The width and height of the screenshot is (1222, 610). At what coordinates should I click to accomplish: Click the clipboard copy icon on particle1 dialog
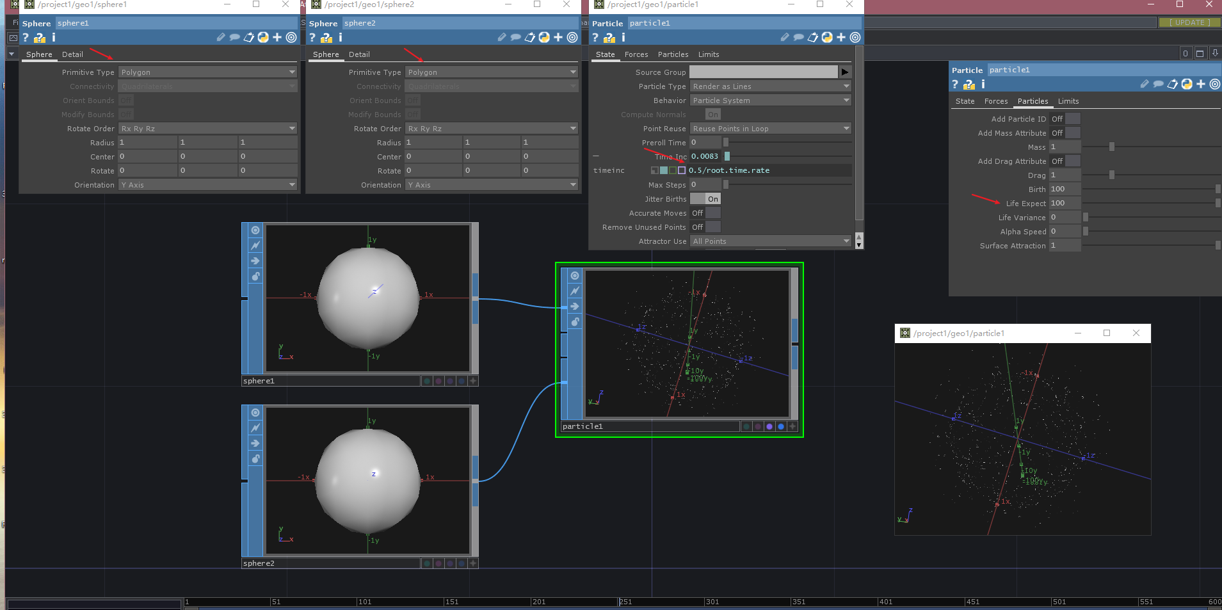(813, 37)
